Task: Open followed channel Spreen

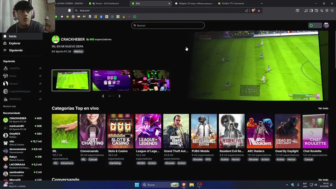Action: (22, 84)
